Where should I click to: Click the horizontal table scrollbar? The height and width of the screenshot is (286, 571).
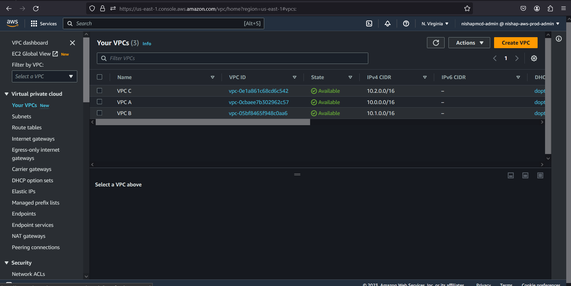pos(203,122)
